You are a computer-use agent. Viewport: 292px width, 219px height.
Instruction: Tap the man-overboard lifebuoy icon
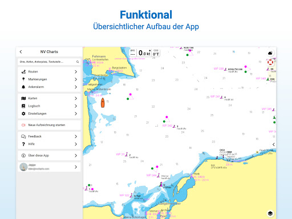[x=270, y=62]
